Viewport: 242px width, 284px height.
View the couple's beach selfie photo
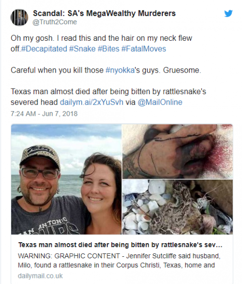coord(66,179)
